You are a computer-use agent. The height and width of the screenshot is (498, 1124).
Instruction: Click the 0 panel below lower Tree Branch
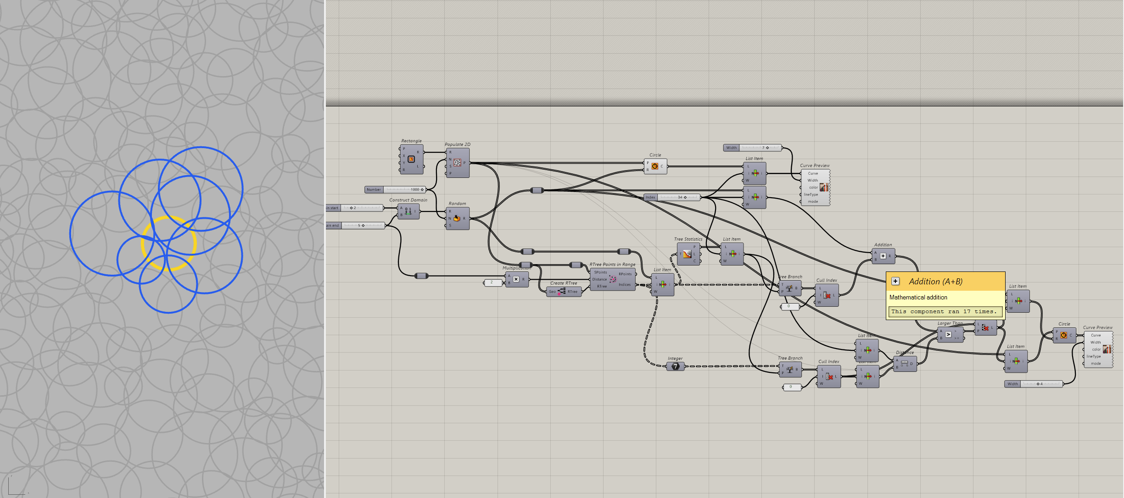point(792,387)
